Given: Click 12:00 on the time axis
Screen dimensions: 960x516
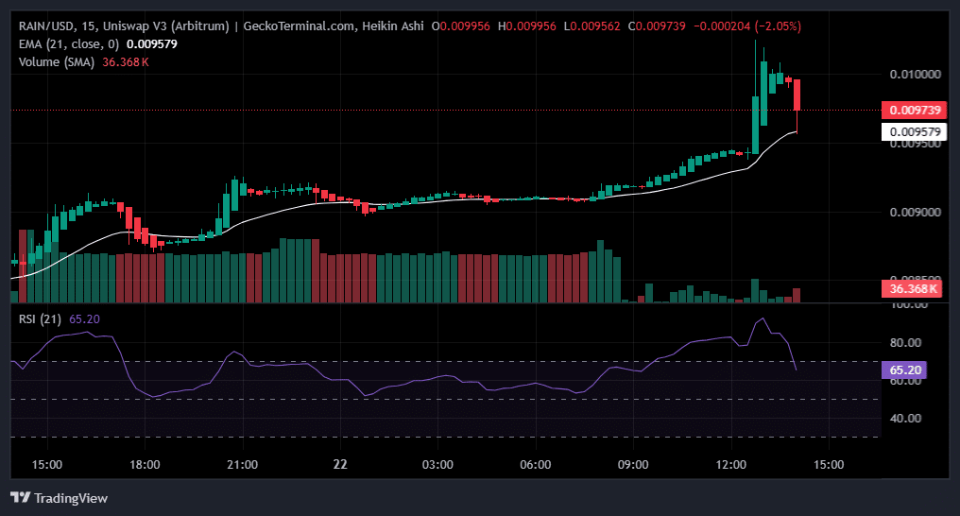Looking at the screenshot, I should pos(730,465).
